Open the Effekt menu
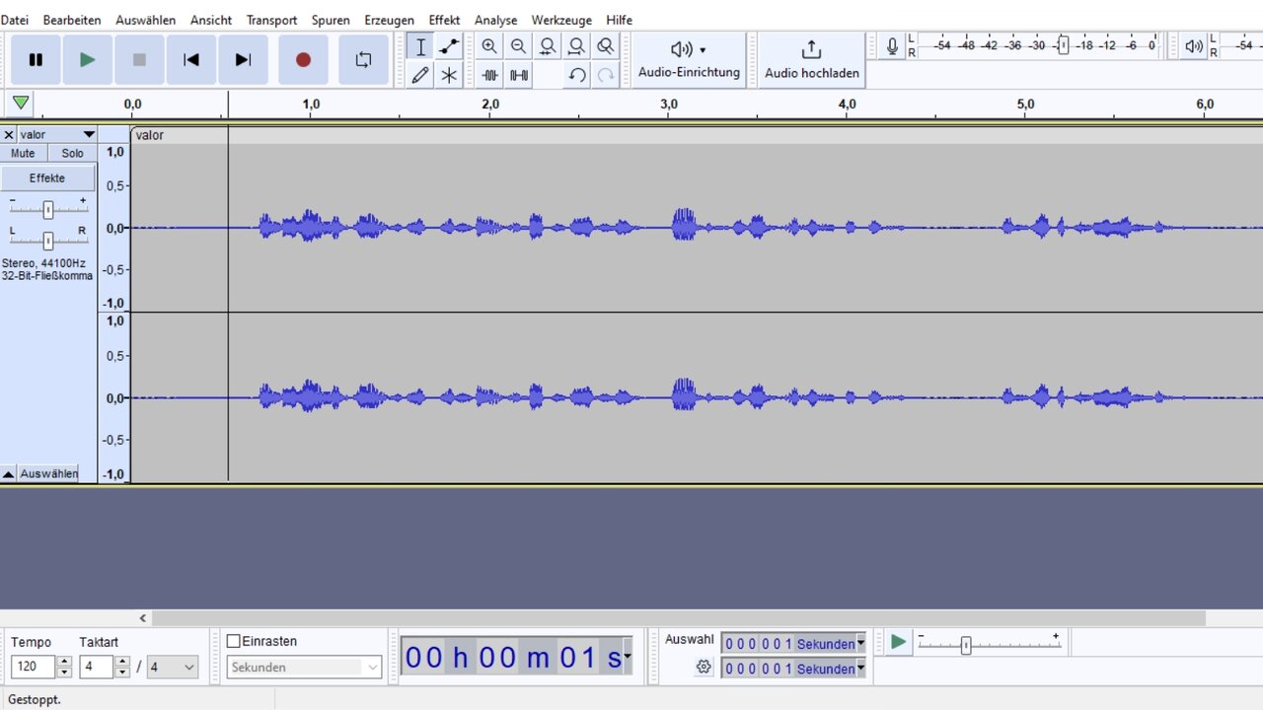1263x710 pixels. 444,20
